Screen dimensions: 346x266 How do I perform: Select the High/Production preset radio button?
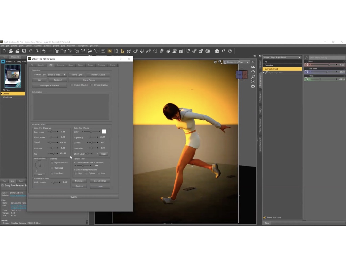(52, 163)
